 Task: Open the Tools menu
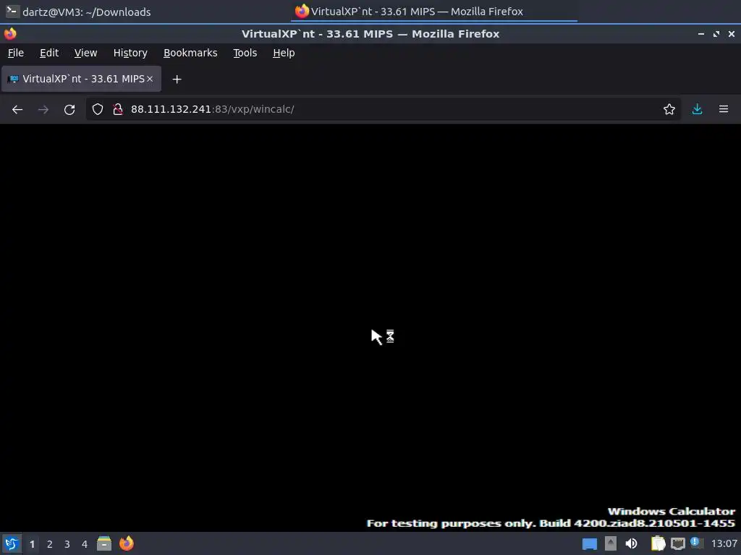tap(245, 53)
